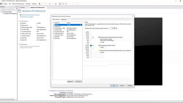Click Звуковая карта icon in main summary
This screenshot has height=103, width=183.
(x=21, y=36)
